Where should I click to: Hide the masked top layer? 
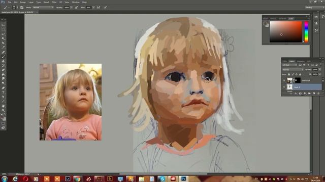(x=284, y=80)
